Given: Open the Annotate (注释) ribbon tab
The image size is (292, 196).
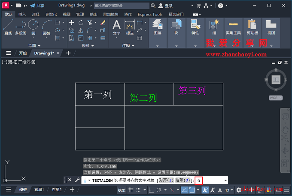Looking at the screenshot, I should [x=36, y=14].
